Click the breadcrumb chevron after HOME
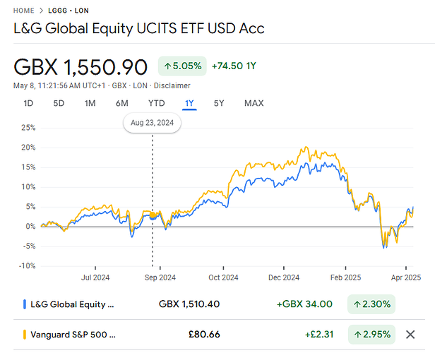The width and height of the screenshot is (435, 353). point(42,11)
